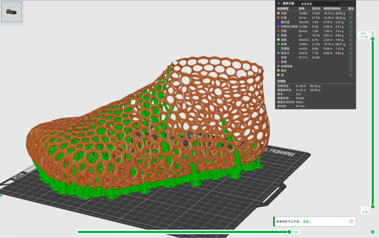Show 回抽 retractions in preview
The image size is (379, 238).
tap(351, 62)
